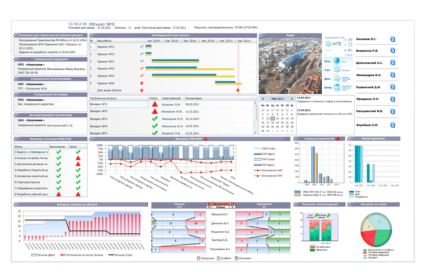Open the construction site video image

point(290,66)
